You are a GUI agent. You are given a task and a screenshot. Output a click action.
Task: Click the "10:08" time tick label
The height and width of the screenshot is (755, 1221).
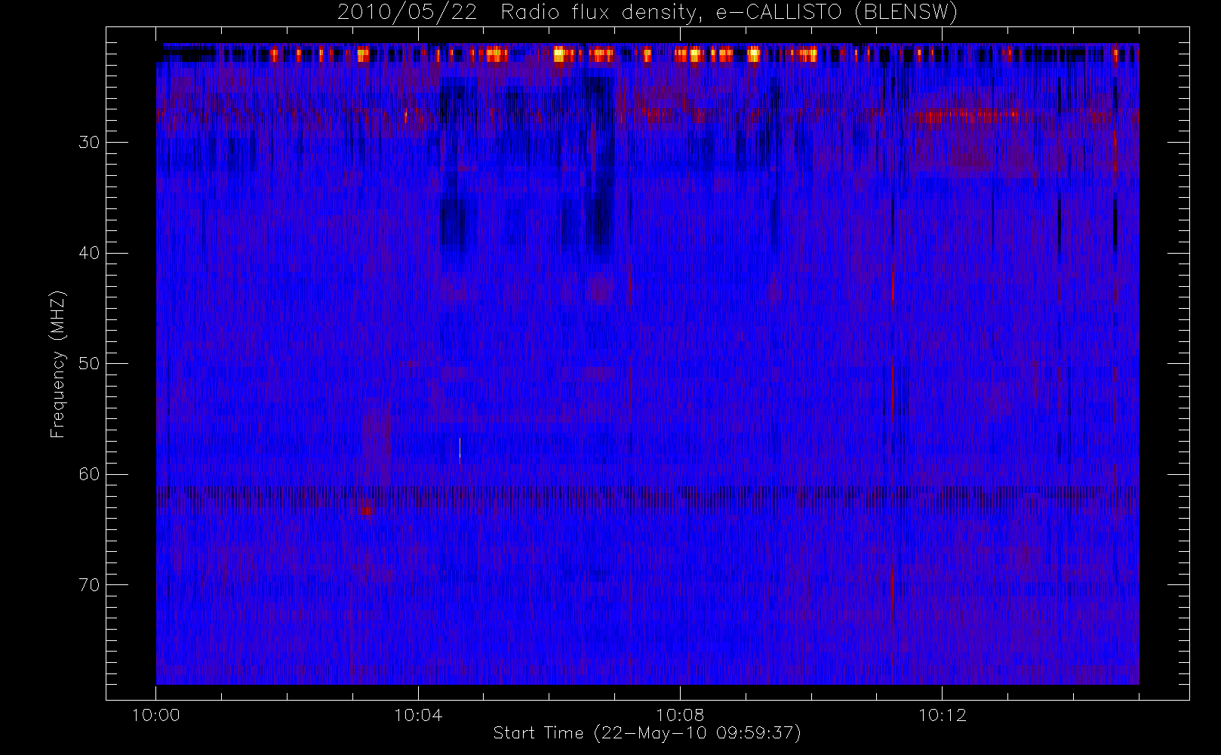[680, 715]
